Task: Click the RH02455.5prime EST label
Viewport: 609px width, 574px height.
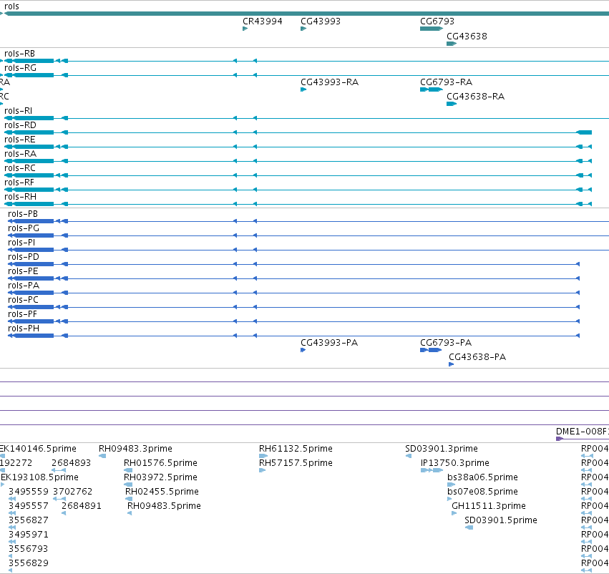Action: point(162,491)
